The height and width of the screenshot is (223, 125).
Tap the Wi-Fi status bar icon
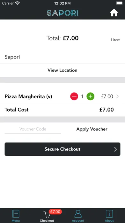pos(18,3)
